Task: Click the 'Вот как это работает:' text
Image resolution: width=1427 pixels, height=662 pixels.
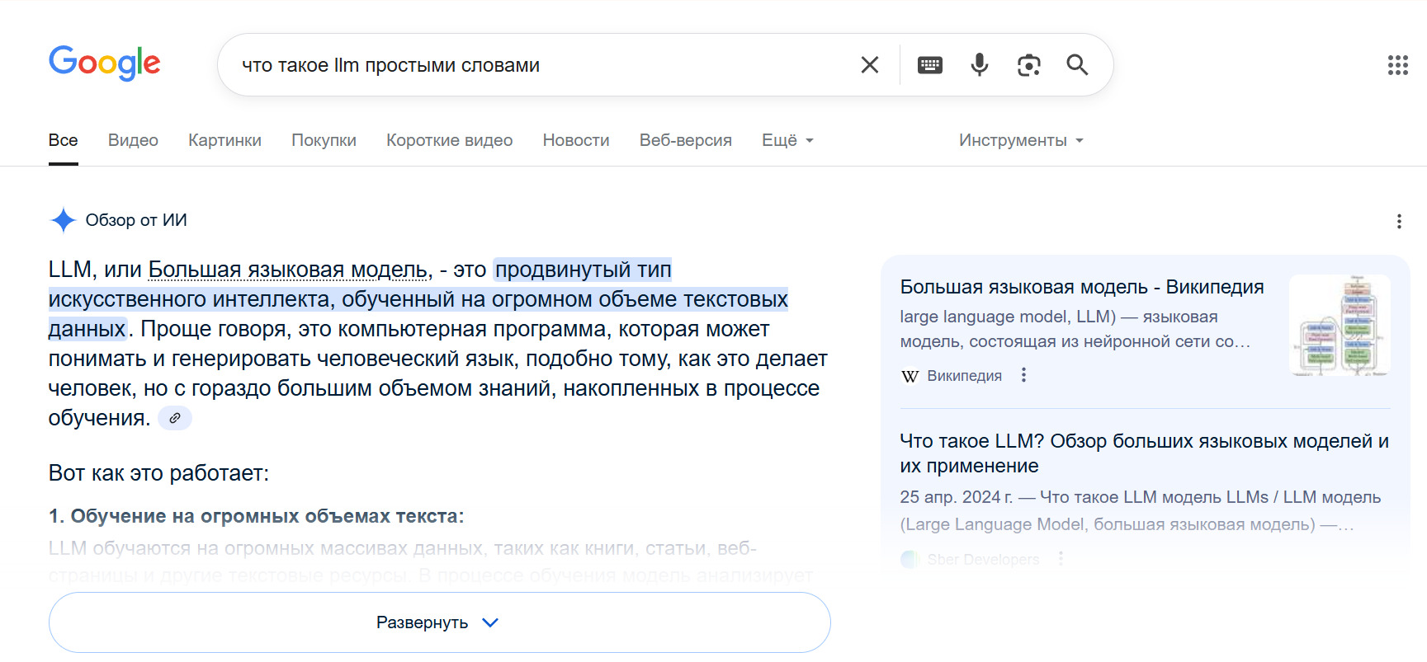Action: 158,473
